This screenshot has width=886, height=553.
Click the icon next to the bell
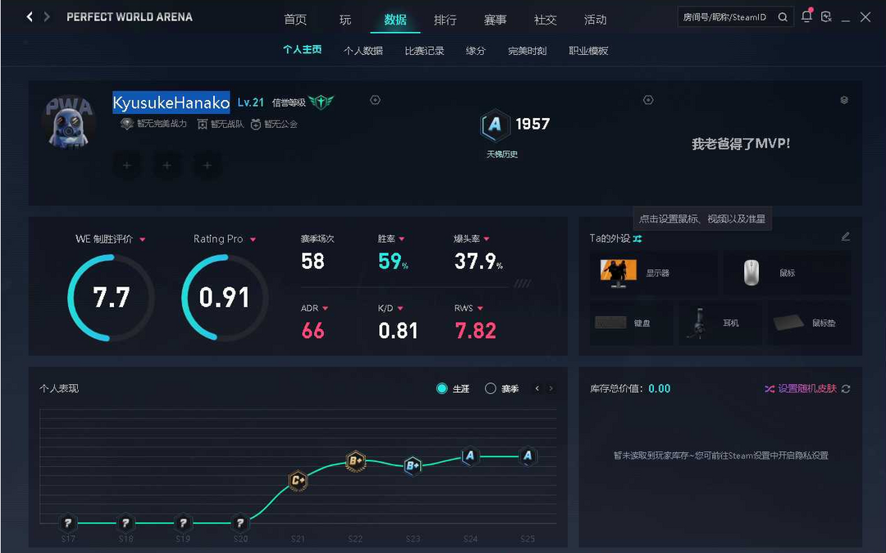tap(826, 17)
